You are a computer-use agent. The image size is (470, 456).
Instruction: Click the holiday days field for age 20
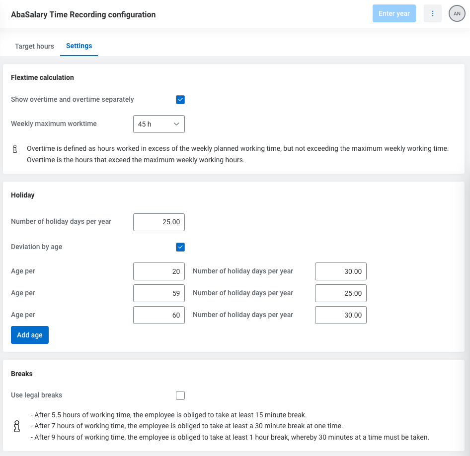tap(341, 271)
